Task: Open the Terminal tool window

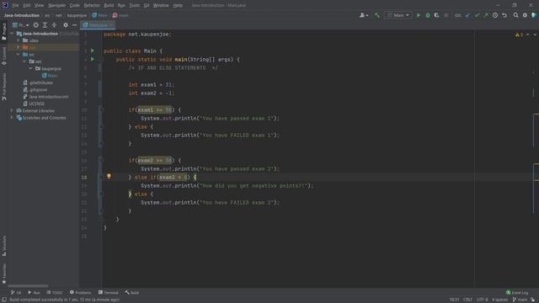Action: [x=109, y=293]
